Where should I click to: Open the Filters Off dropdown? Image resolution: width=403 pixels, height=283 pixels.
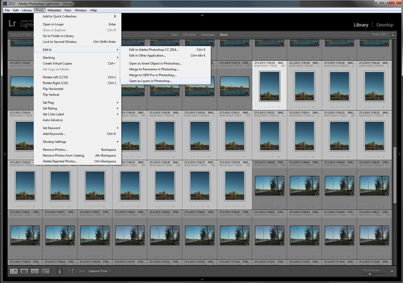[380, 34]
